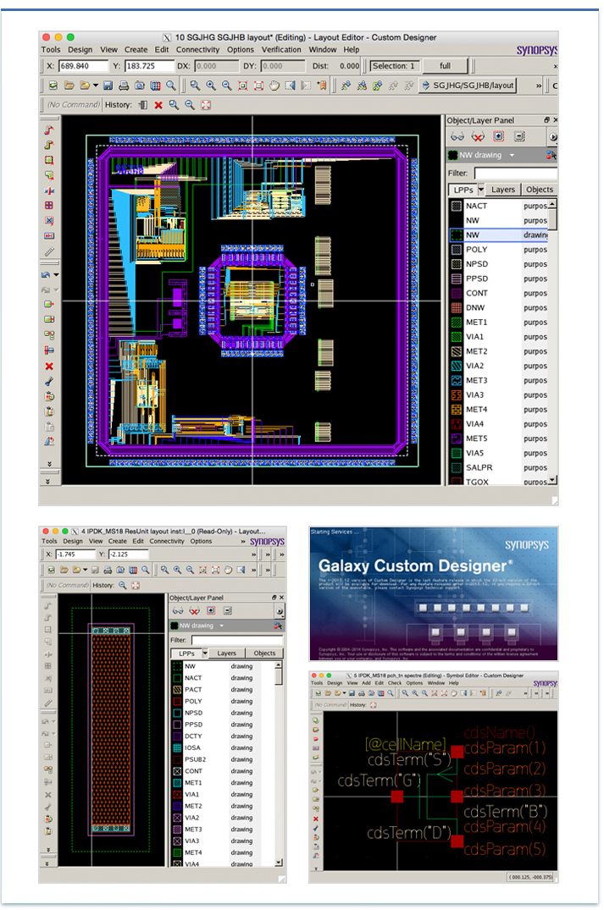Click the Filter input field in the SGJHG panel
The width and height of the screenshot is (604, 910).
point(515,173)
